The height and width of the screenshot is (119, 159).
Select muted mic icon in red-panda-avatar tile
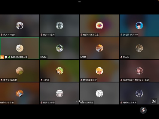41,80
